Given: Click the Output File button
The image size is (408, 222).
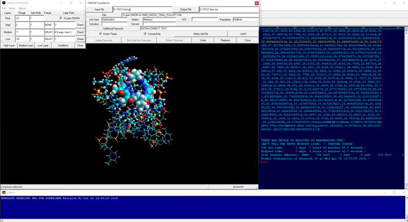Looking at the screenshot, I should coord(186,9).
